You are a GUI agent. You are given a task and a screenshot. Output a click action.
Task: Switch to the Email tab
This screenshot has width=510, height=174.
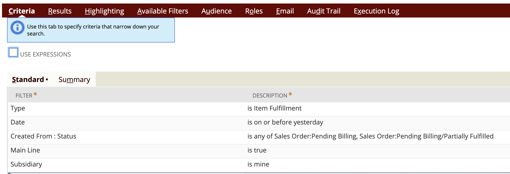[285, 11]
